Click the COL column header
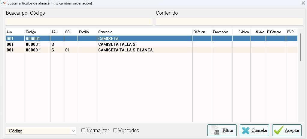The image size is (307, 139). tap(71, 32)
